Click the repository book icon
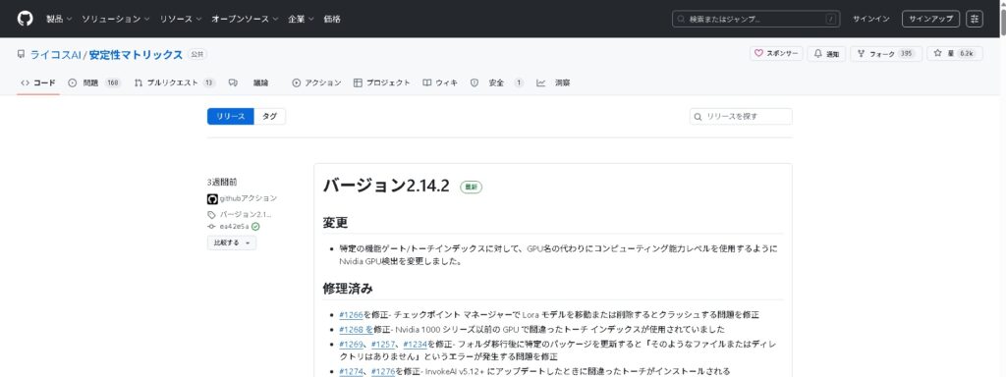Screen dimensions: 1006x377 coord(22,55)
